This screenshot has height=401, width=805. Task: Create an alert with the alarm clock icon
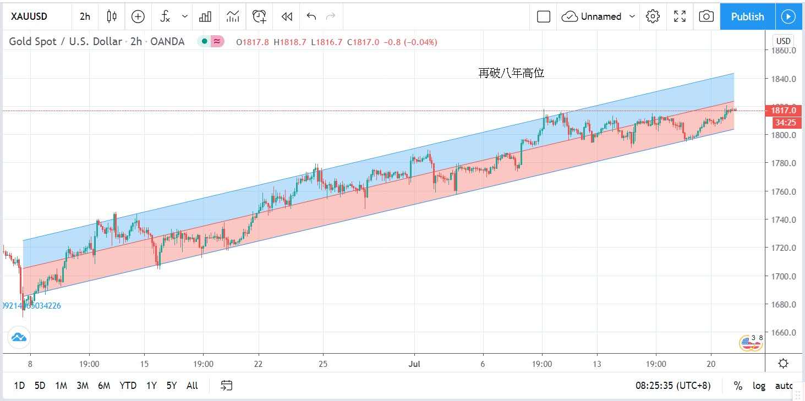point(259,17)
